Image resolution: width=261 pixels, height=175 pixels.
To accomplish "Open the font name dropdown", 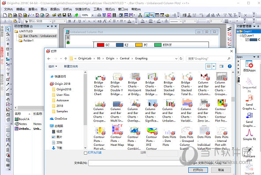I will click(50, 21).
